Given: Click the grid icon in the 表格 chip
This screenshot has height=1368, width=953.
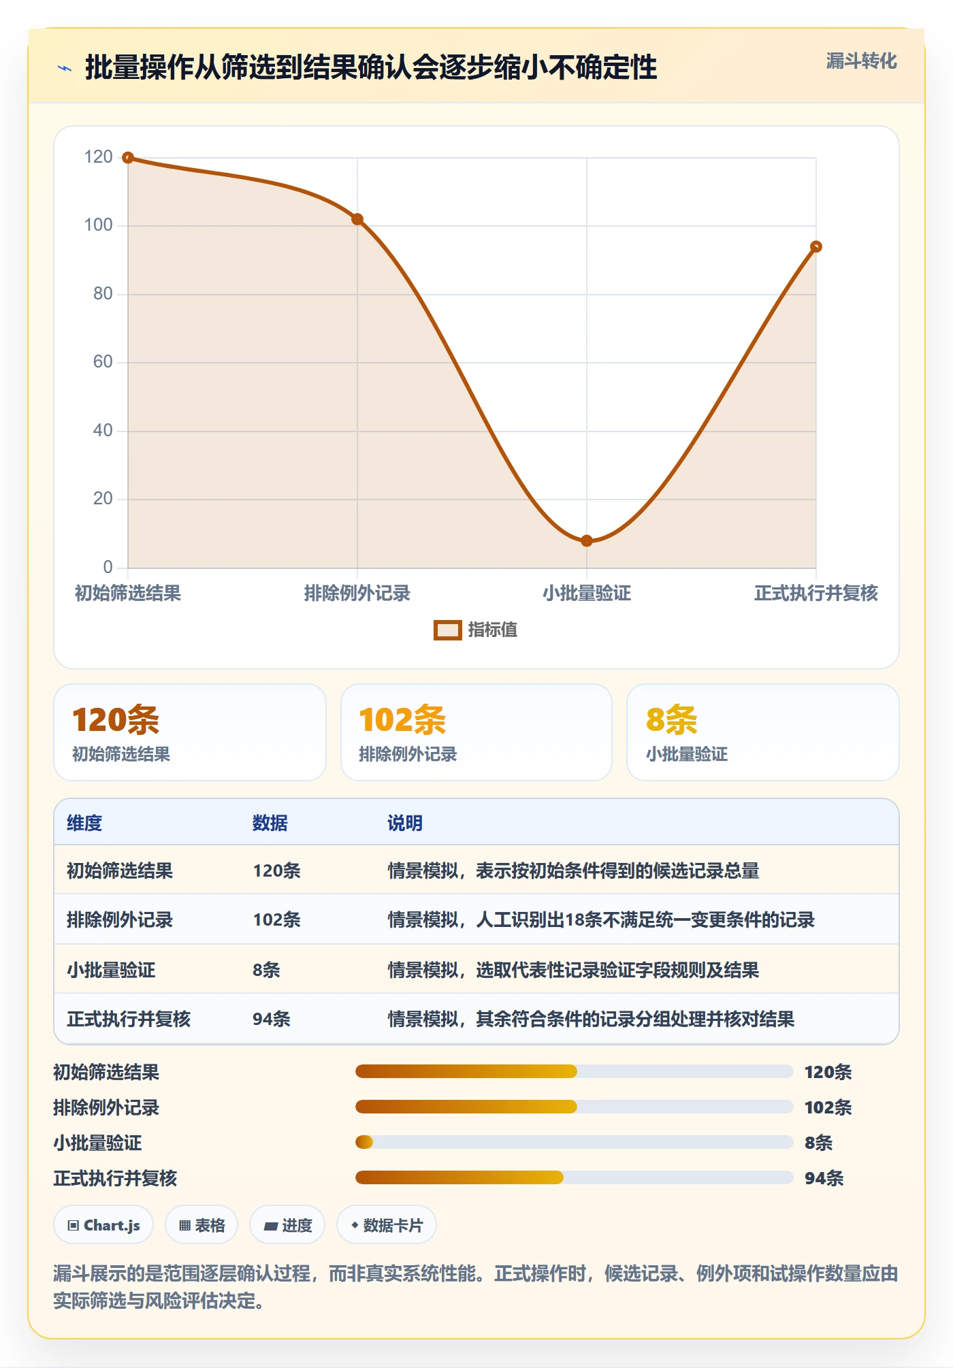Looking at the screenshot, I should (185, 1226).
